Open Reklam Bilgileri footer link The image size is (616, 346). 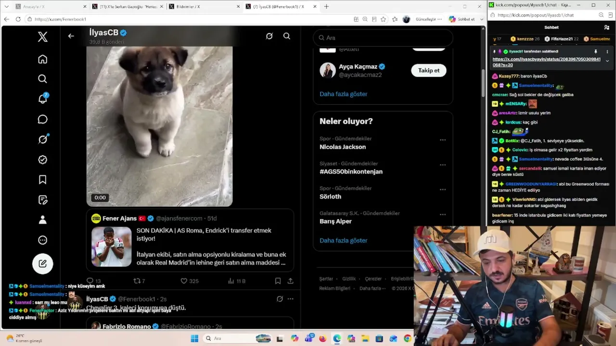[335, 288]
